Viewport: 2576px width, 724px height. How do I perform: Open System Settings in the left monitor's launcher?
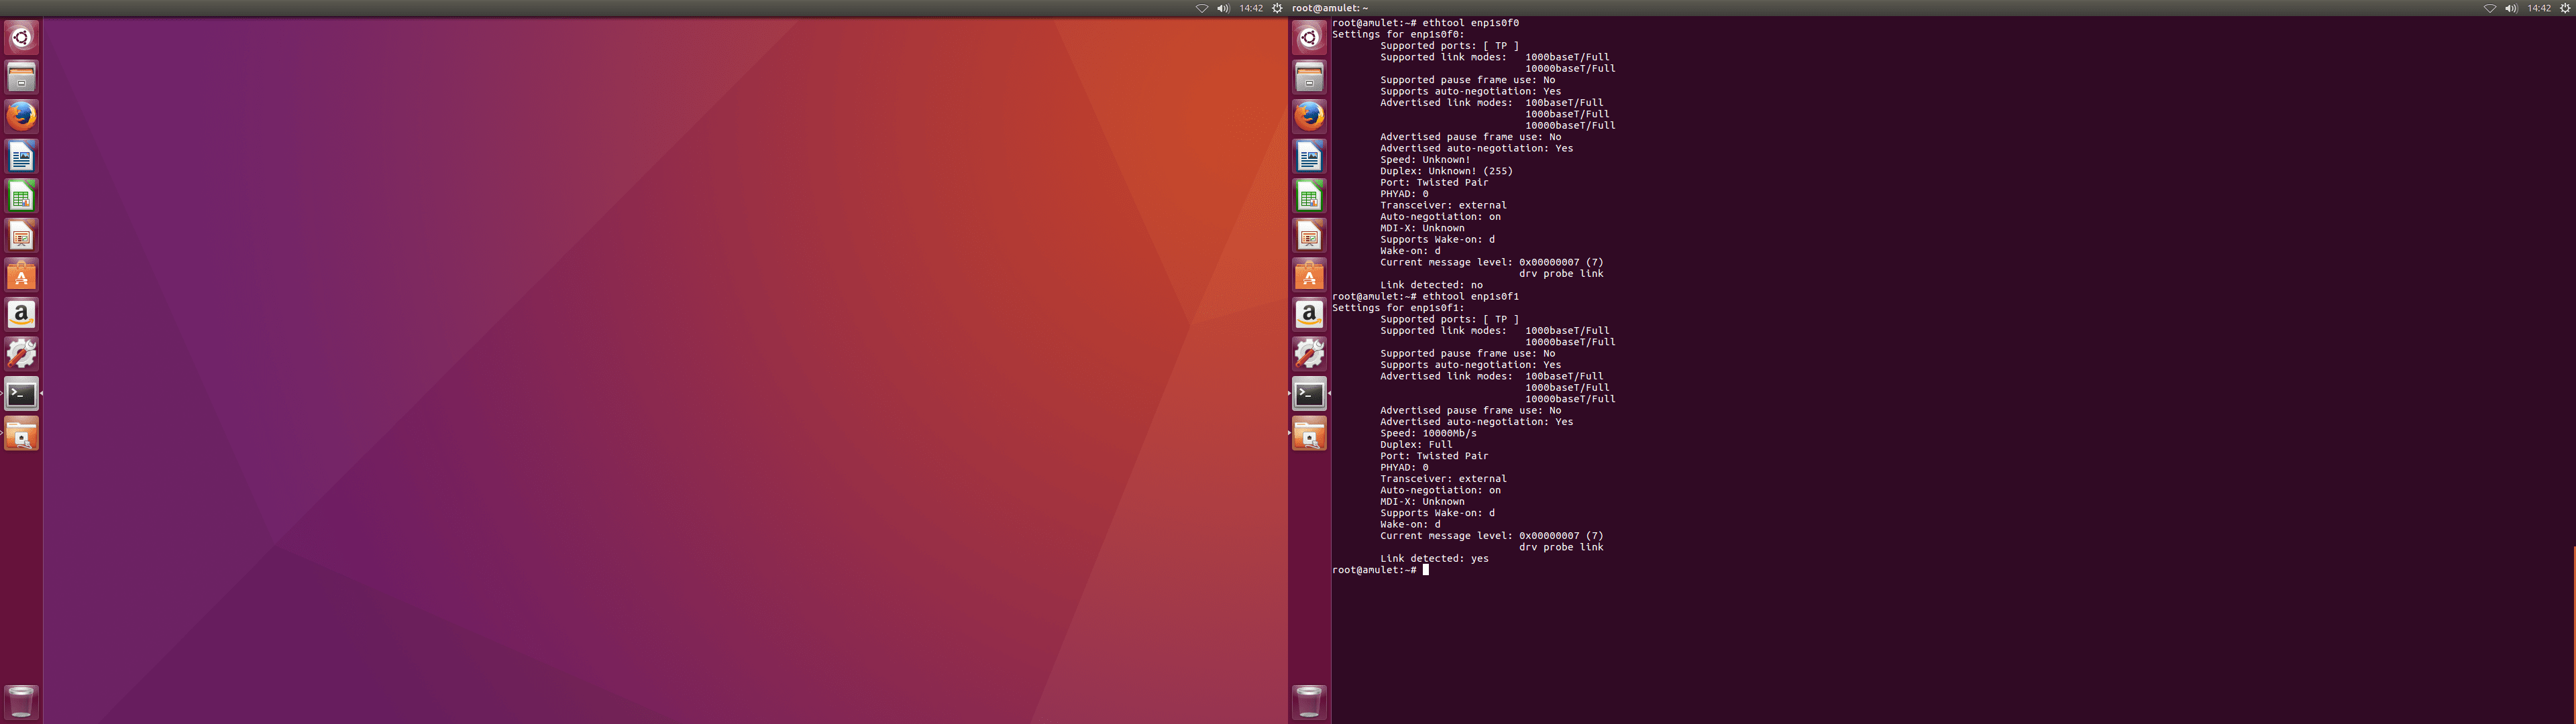point(21,354)
